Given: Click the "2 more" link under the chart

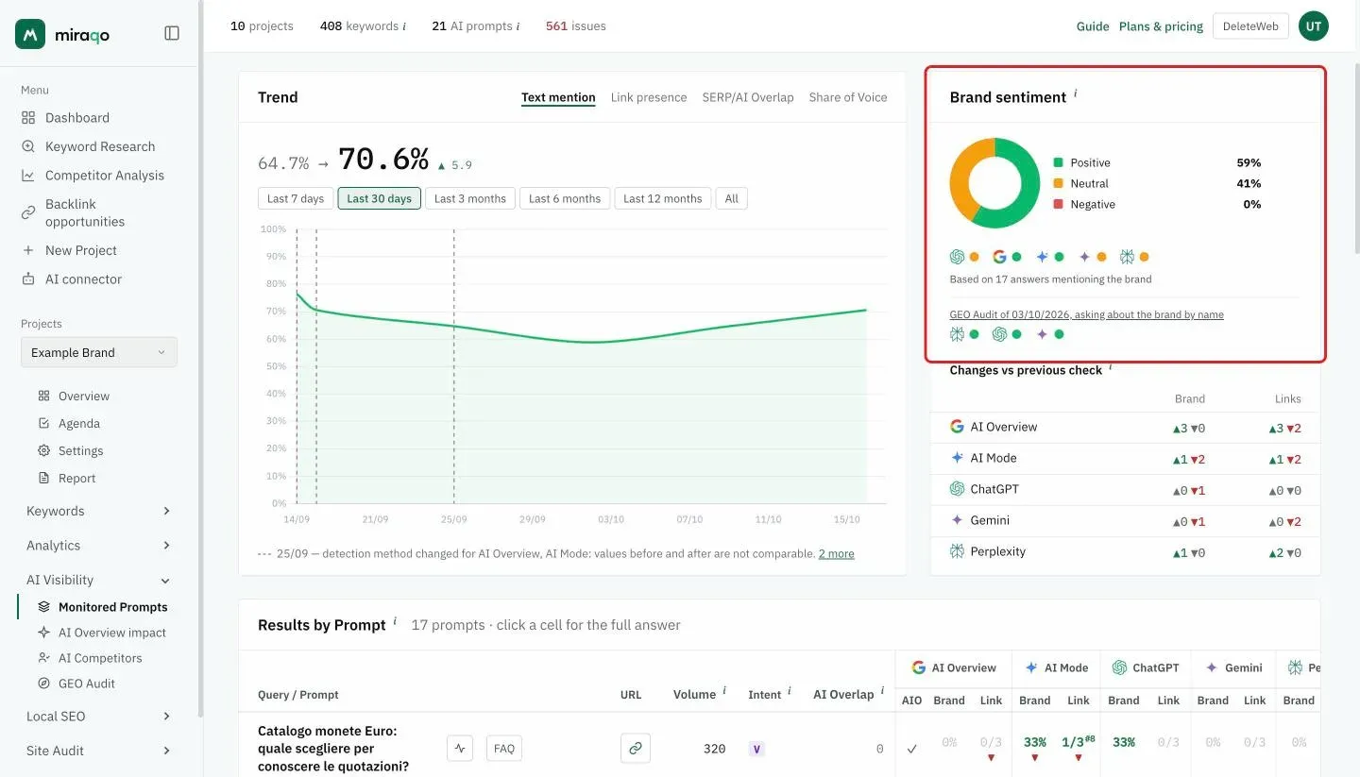Looking at the screenshot, I should 837,554.
